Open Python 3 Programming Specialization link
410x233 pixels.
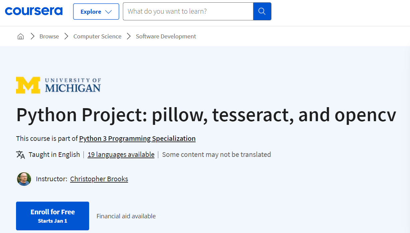click(137, 139)
